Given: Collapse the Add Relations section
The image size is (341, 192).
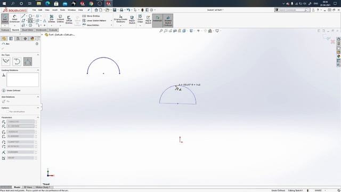Looking at the screenshot, I should 38,97.
